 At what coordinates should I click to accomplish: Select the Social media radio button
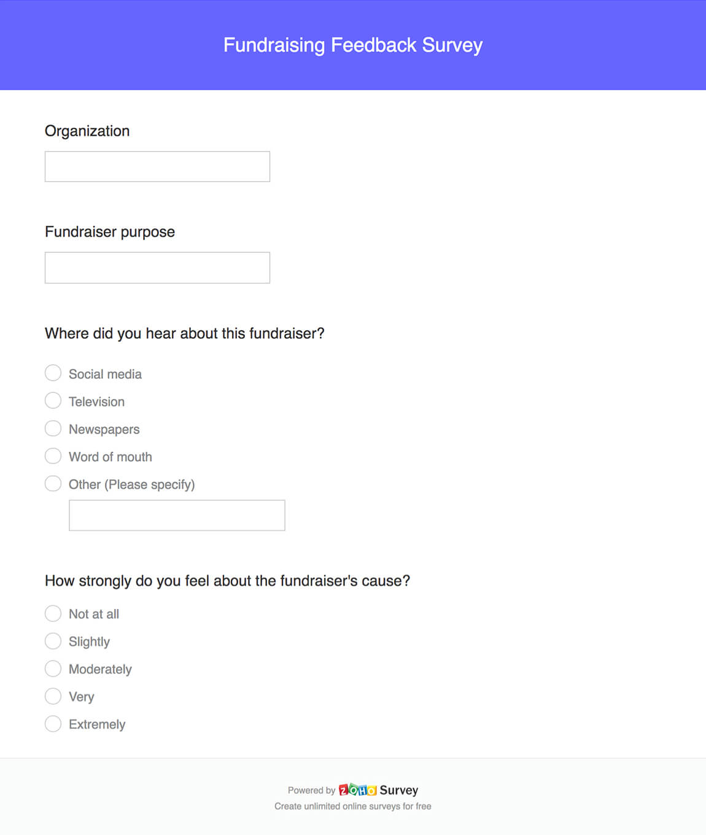point(53,373)
